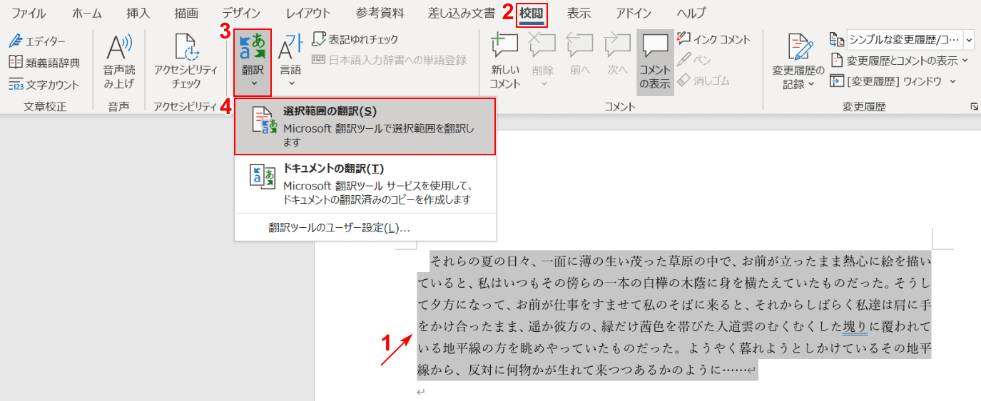
Task: Switch to 描画 tab
Action: 186,13
